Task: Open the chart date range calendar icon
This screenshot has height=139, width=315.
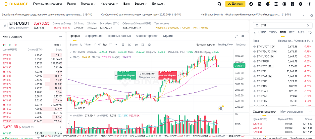Action: [x=123, y=45]
